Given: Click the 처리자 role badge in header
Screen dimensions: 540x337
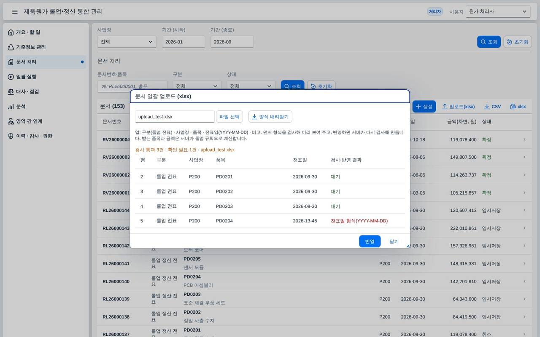Looking at the screenshot, I should 435,12.
